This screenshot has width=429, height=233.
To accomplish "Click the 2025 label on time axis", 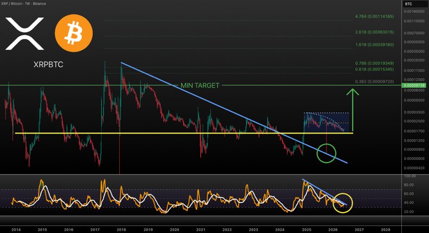I will 307,230.
